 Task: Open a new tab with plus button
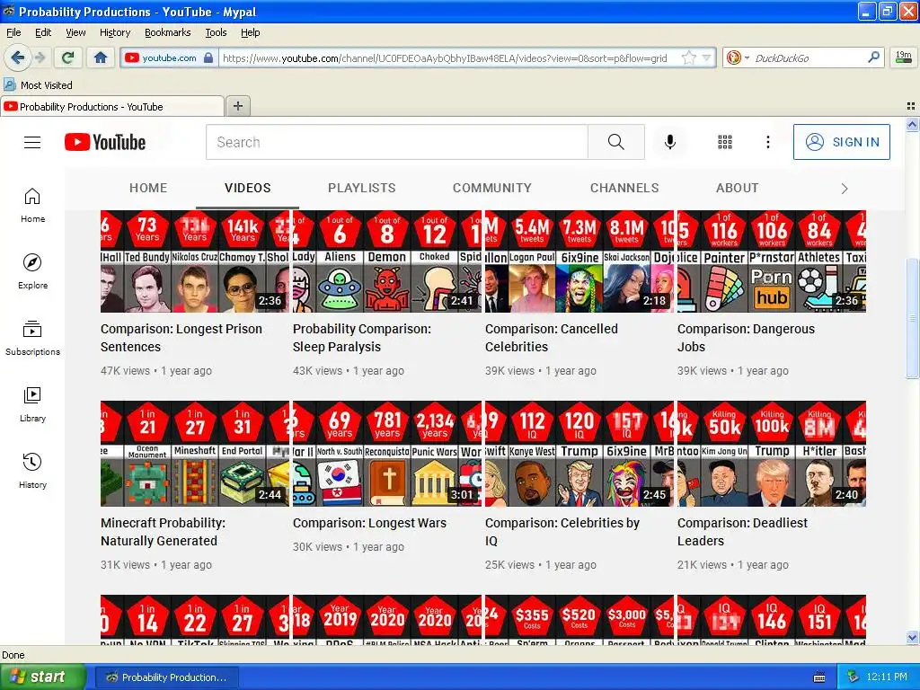pos(237,106)
